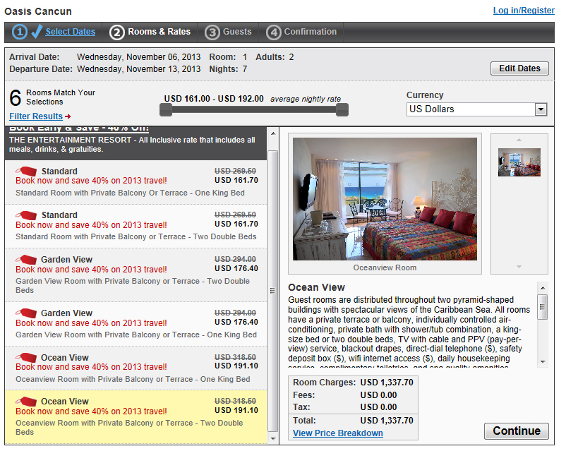Click the Continue button
This screenshot has height=451, width=566.
click(x=517, y=431)
